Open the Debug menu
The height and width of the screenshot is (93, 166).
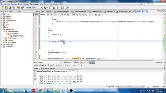pos(36,4)
